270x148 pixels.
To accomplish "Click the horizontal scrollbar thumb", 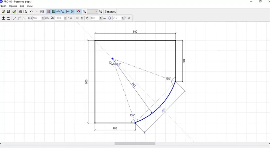I will pos(135,144).
